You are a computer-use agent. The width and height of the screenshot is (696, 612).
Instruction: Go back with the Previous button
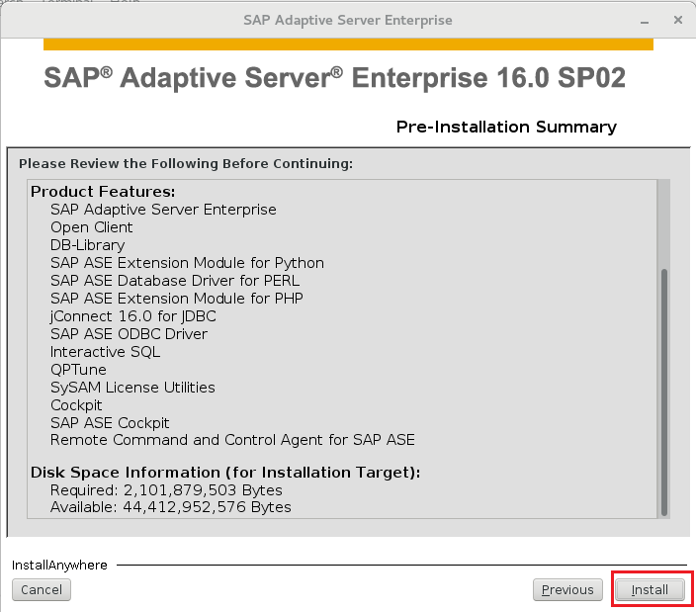click(x=567, y=589)
